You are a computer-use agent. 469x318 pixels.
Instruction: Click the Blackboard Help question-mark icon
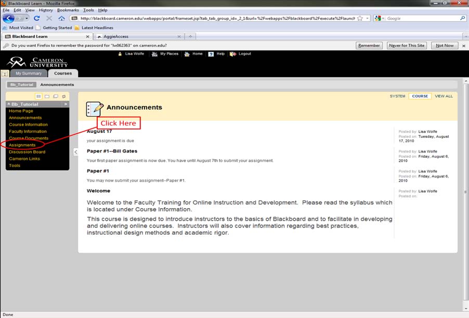point(211,54)
